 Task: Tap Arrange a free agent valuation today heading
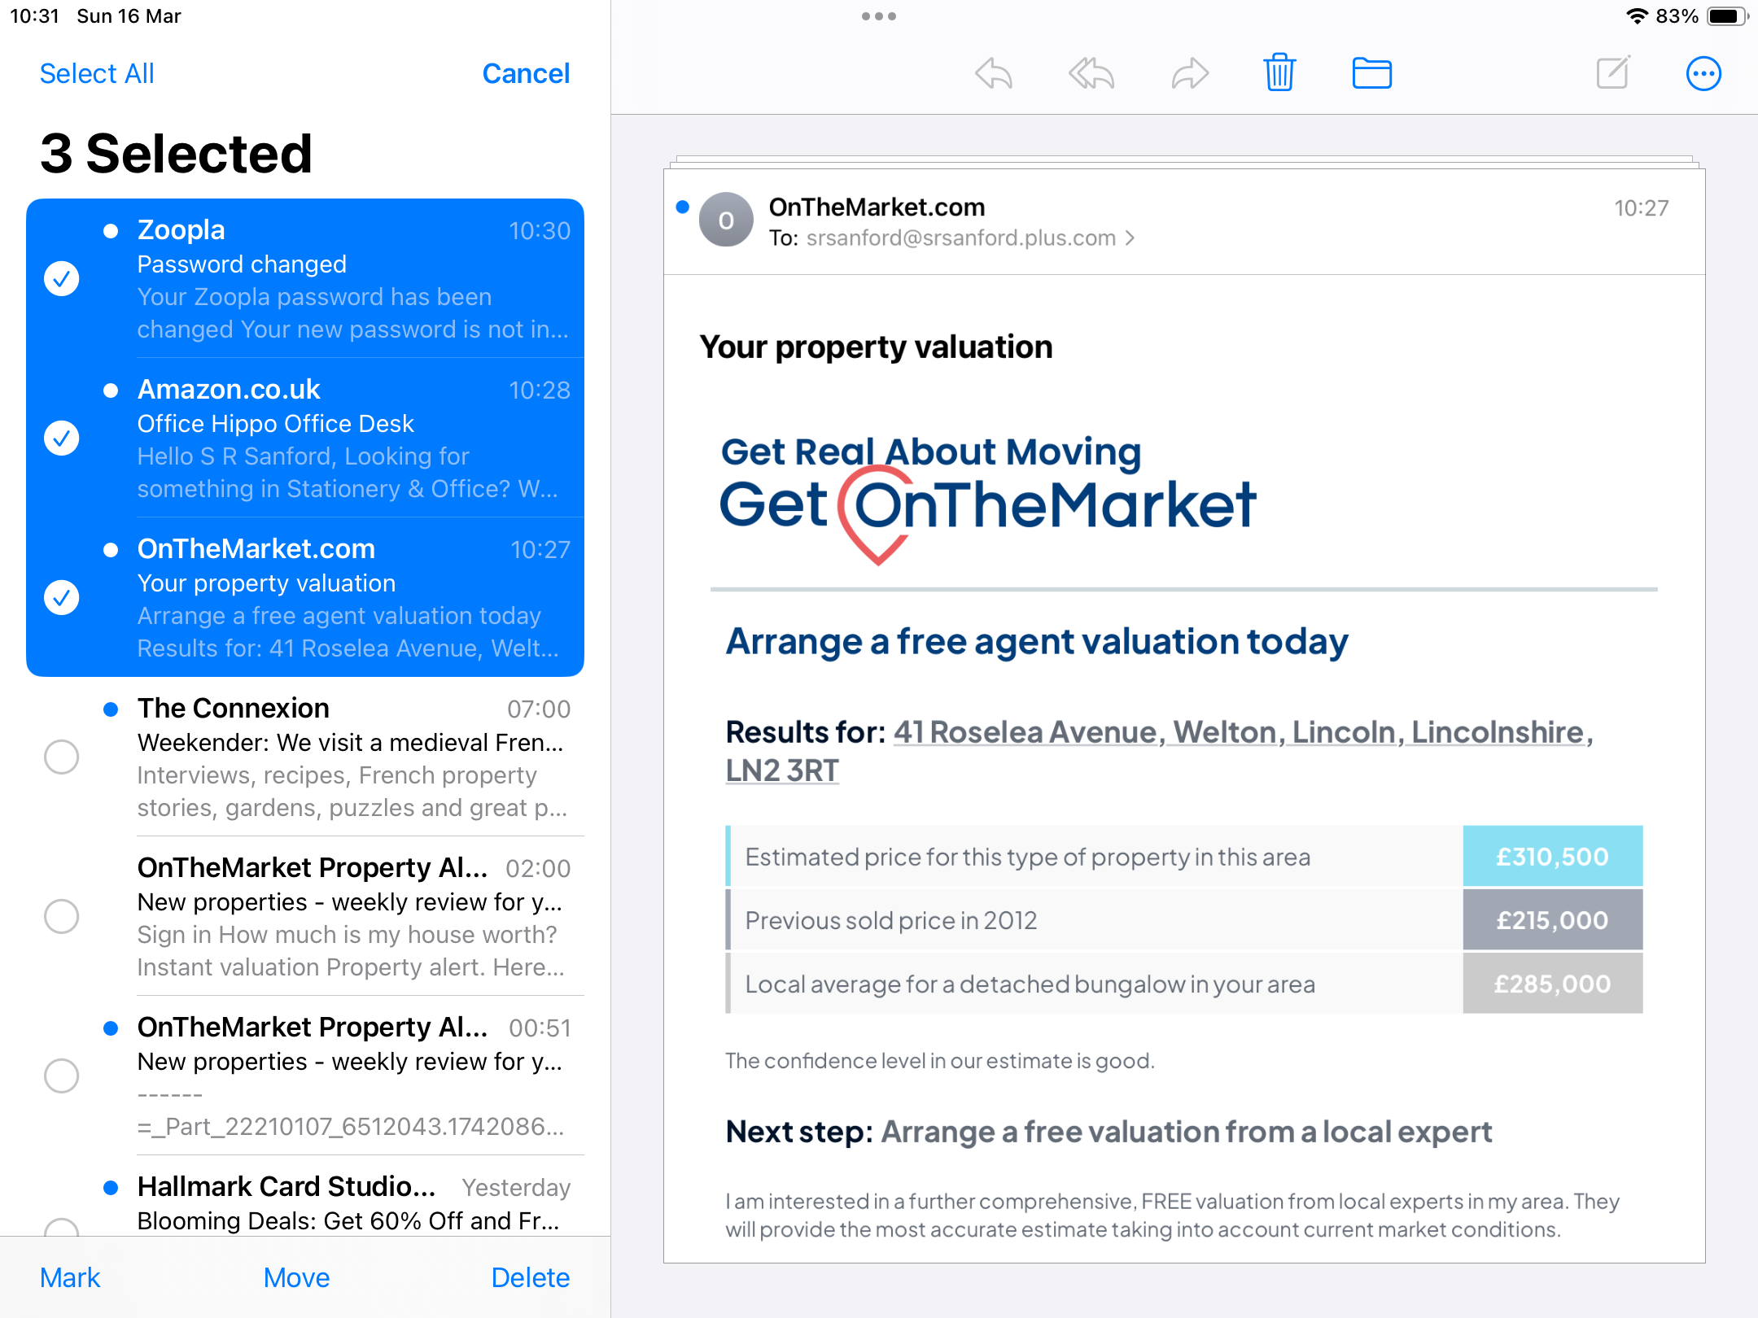[x=1037, y=641]
